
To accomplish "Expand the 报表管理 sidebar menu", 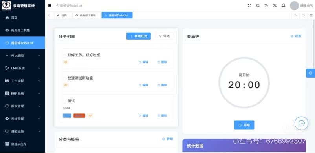I will click(22, 106).
